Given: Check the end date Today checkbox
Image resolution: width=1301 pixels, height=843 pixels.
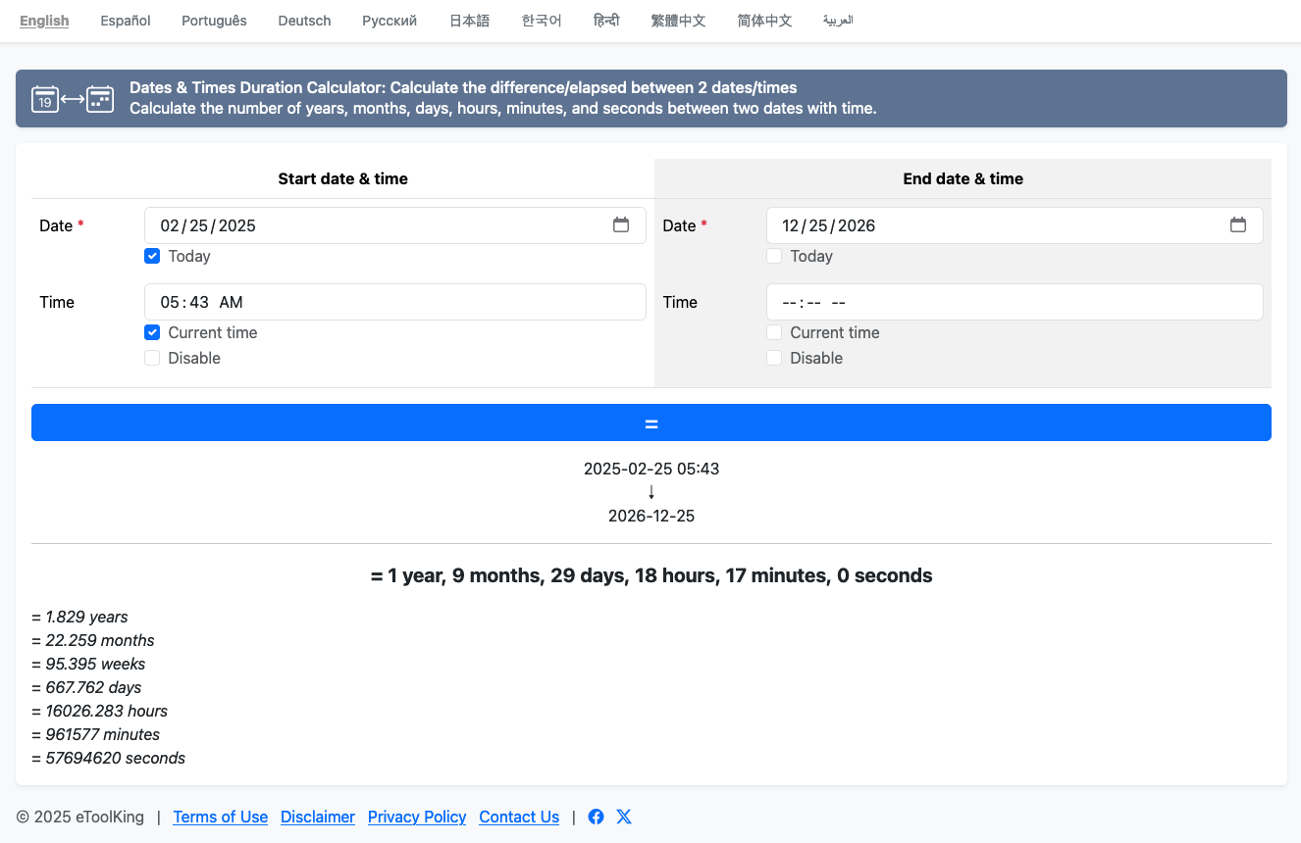Looking at the screenshot, I should tap(774, 256).
